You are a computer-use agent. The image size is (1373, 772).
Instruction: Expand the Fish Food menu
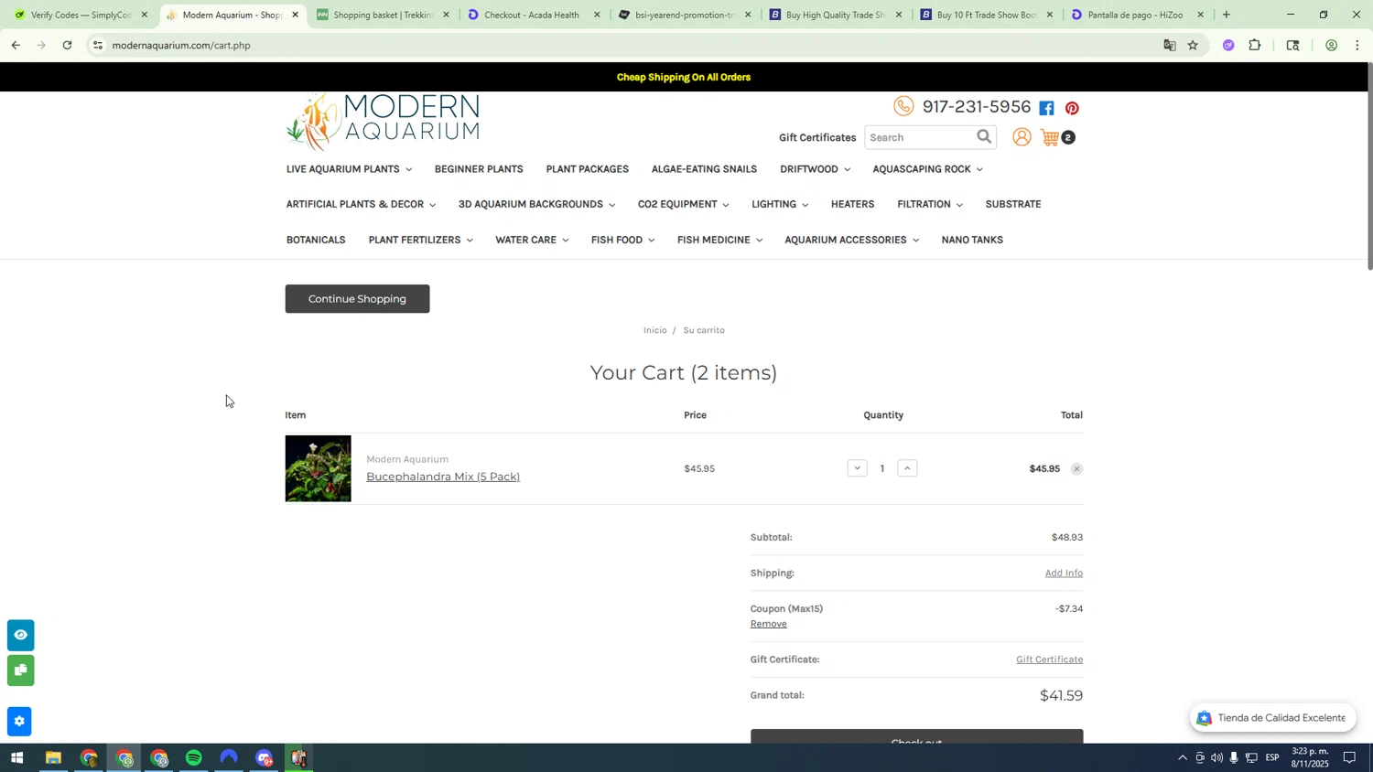[x=622, y=240]
